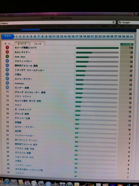Click the access count 45 for みよしライナー
Screen dimensions: 139x186
tap(131, 53)
